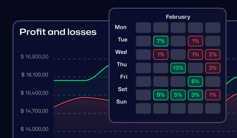Select the red 1% cell in Tuesday row
The height and width of the screenshot is (138, 237).
tap(195, 41)
